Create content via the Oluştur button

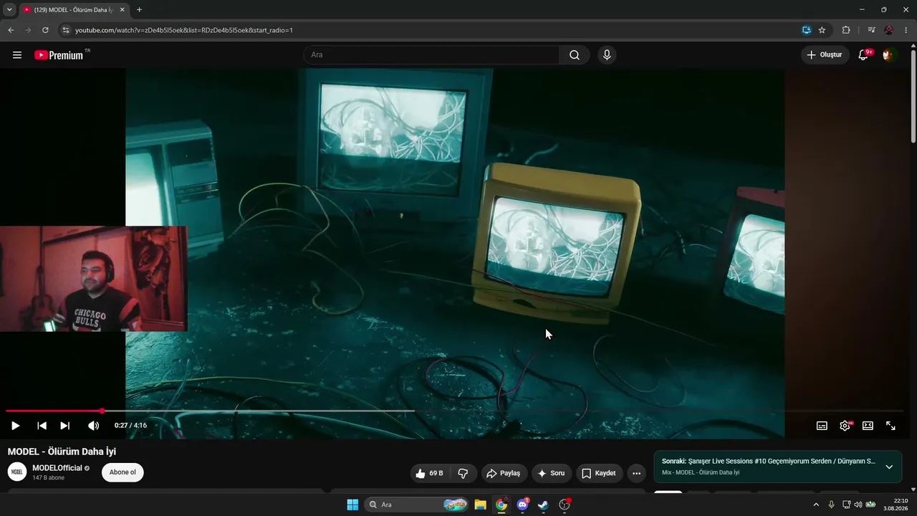coord(825,55)
